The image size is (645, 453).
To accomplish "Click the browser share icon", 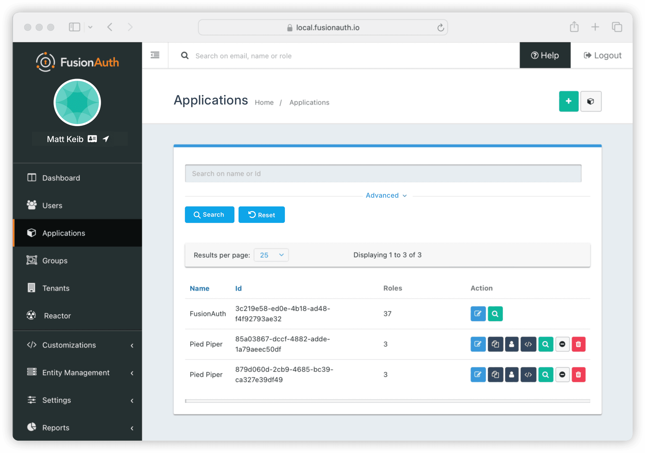I will tap(574, 27).
